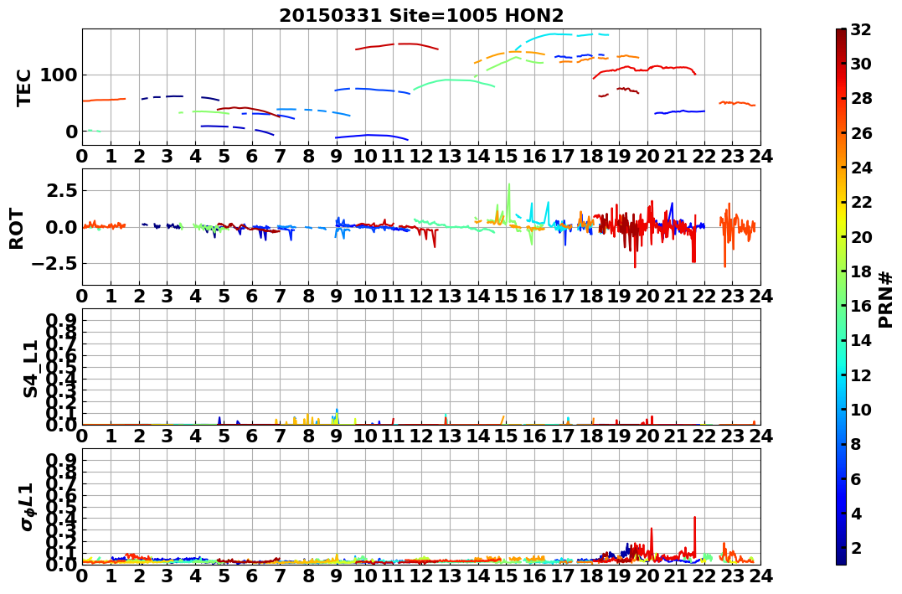Click the σφL1 y-axis label
The image size is (902, 594).
27,507
